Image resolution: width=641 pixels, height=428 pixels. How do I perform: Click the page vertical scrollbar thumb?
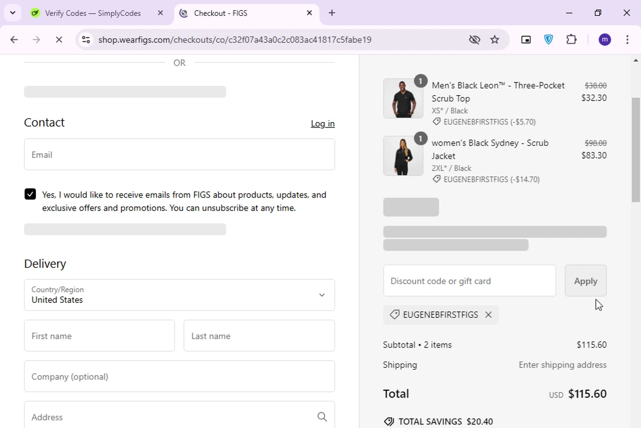636,149
